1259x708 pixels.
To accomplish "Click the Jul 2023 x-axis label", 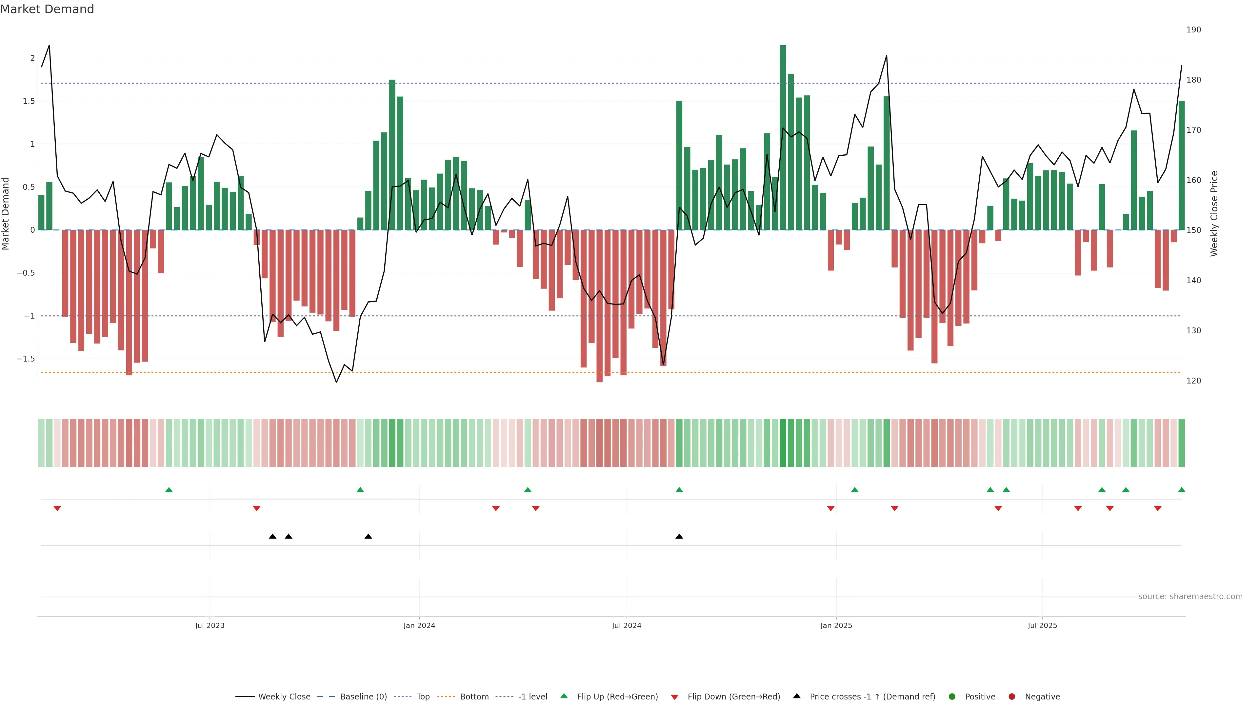I will [x=210, y=625].
